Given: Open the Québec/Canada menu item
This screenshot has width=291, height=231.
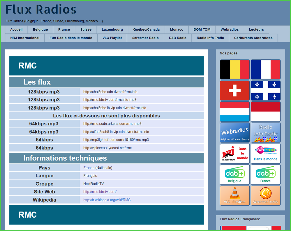Looking at the screenshot, I should 146,29.
